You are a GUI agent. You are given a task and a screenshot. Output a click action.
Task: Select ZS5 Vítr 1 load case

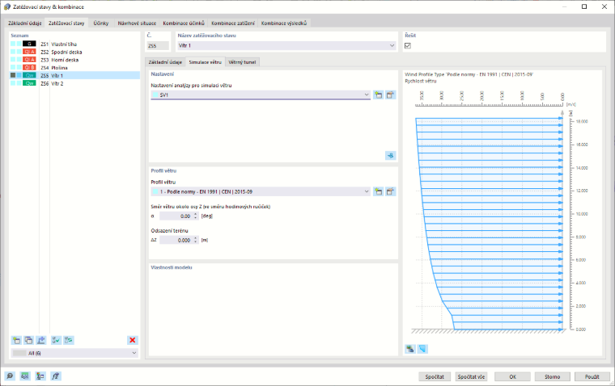tap(74, 75)
